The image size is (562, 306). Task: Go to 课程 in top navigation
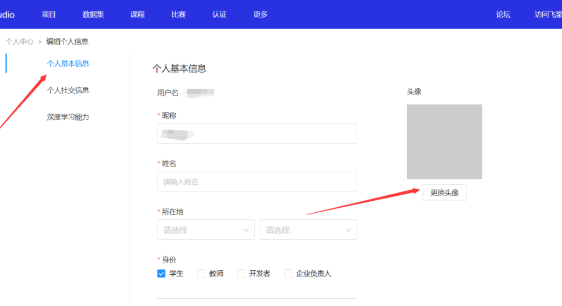[138, 14]
